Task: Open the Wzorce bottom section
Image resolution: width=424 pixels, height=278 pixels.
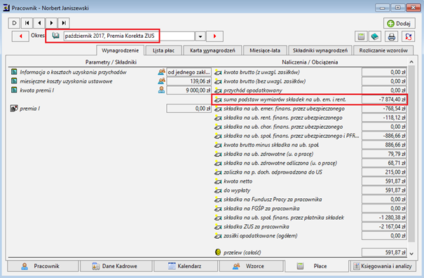Action: click(x=252, y=266)
